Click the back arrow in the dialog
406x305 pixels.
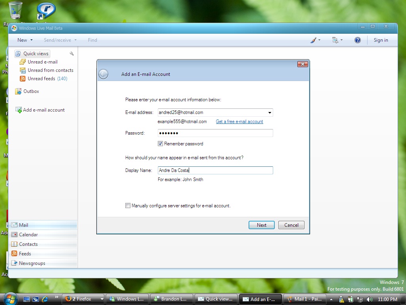[x=103, y=74]
